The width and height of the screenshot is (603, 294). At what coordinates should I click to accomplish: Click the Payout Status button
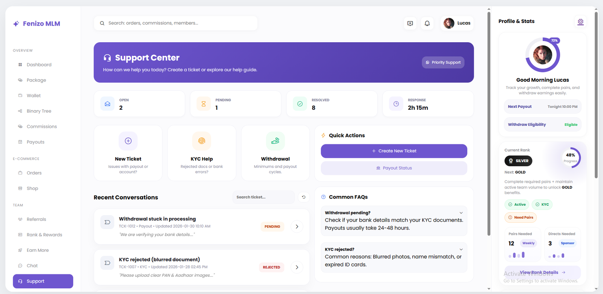[x=394, y=168]
